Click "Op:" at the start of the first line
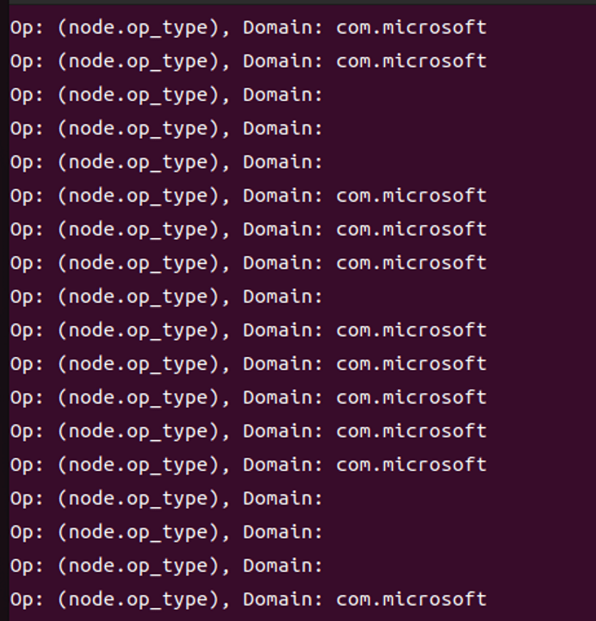 [26, 28]
